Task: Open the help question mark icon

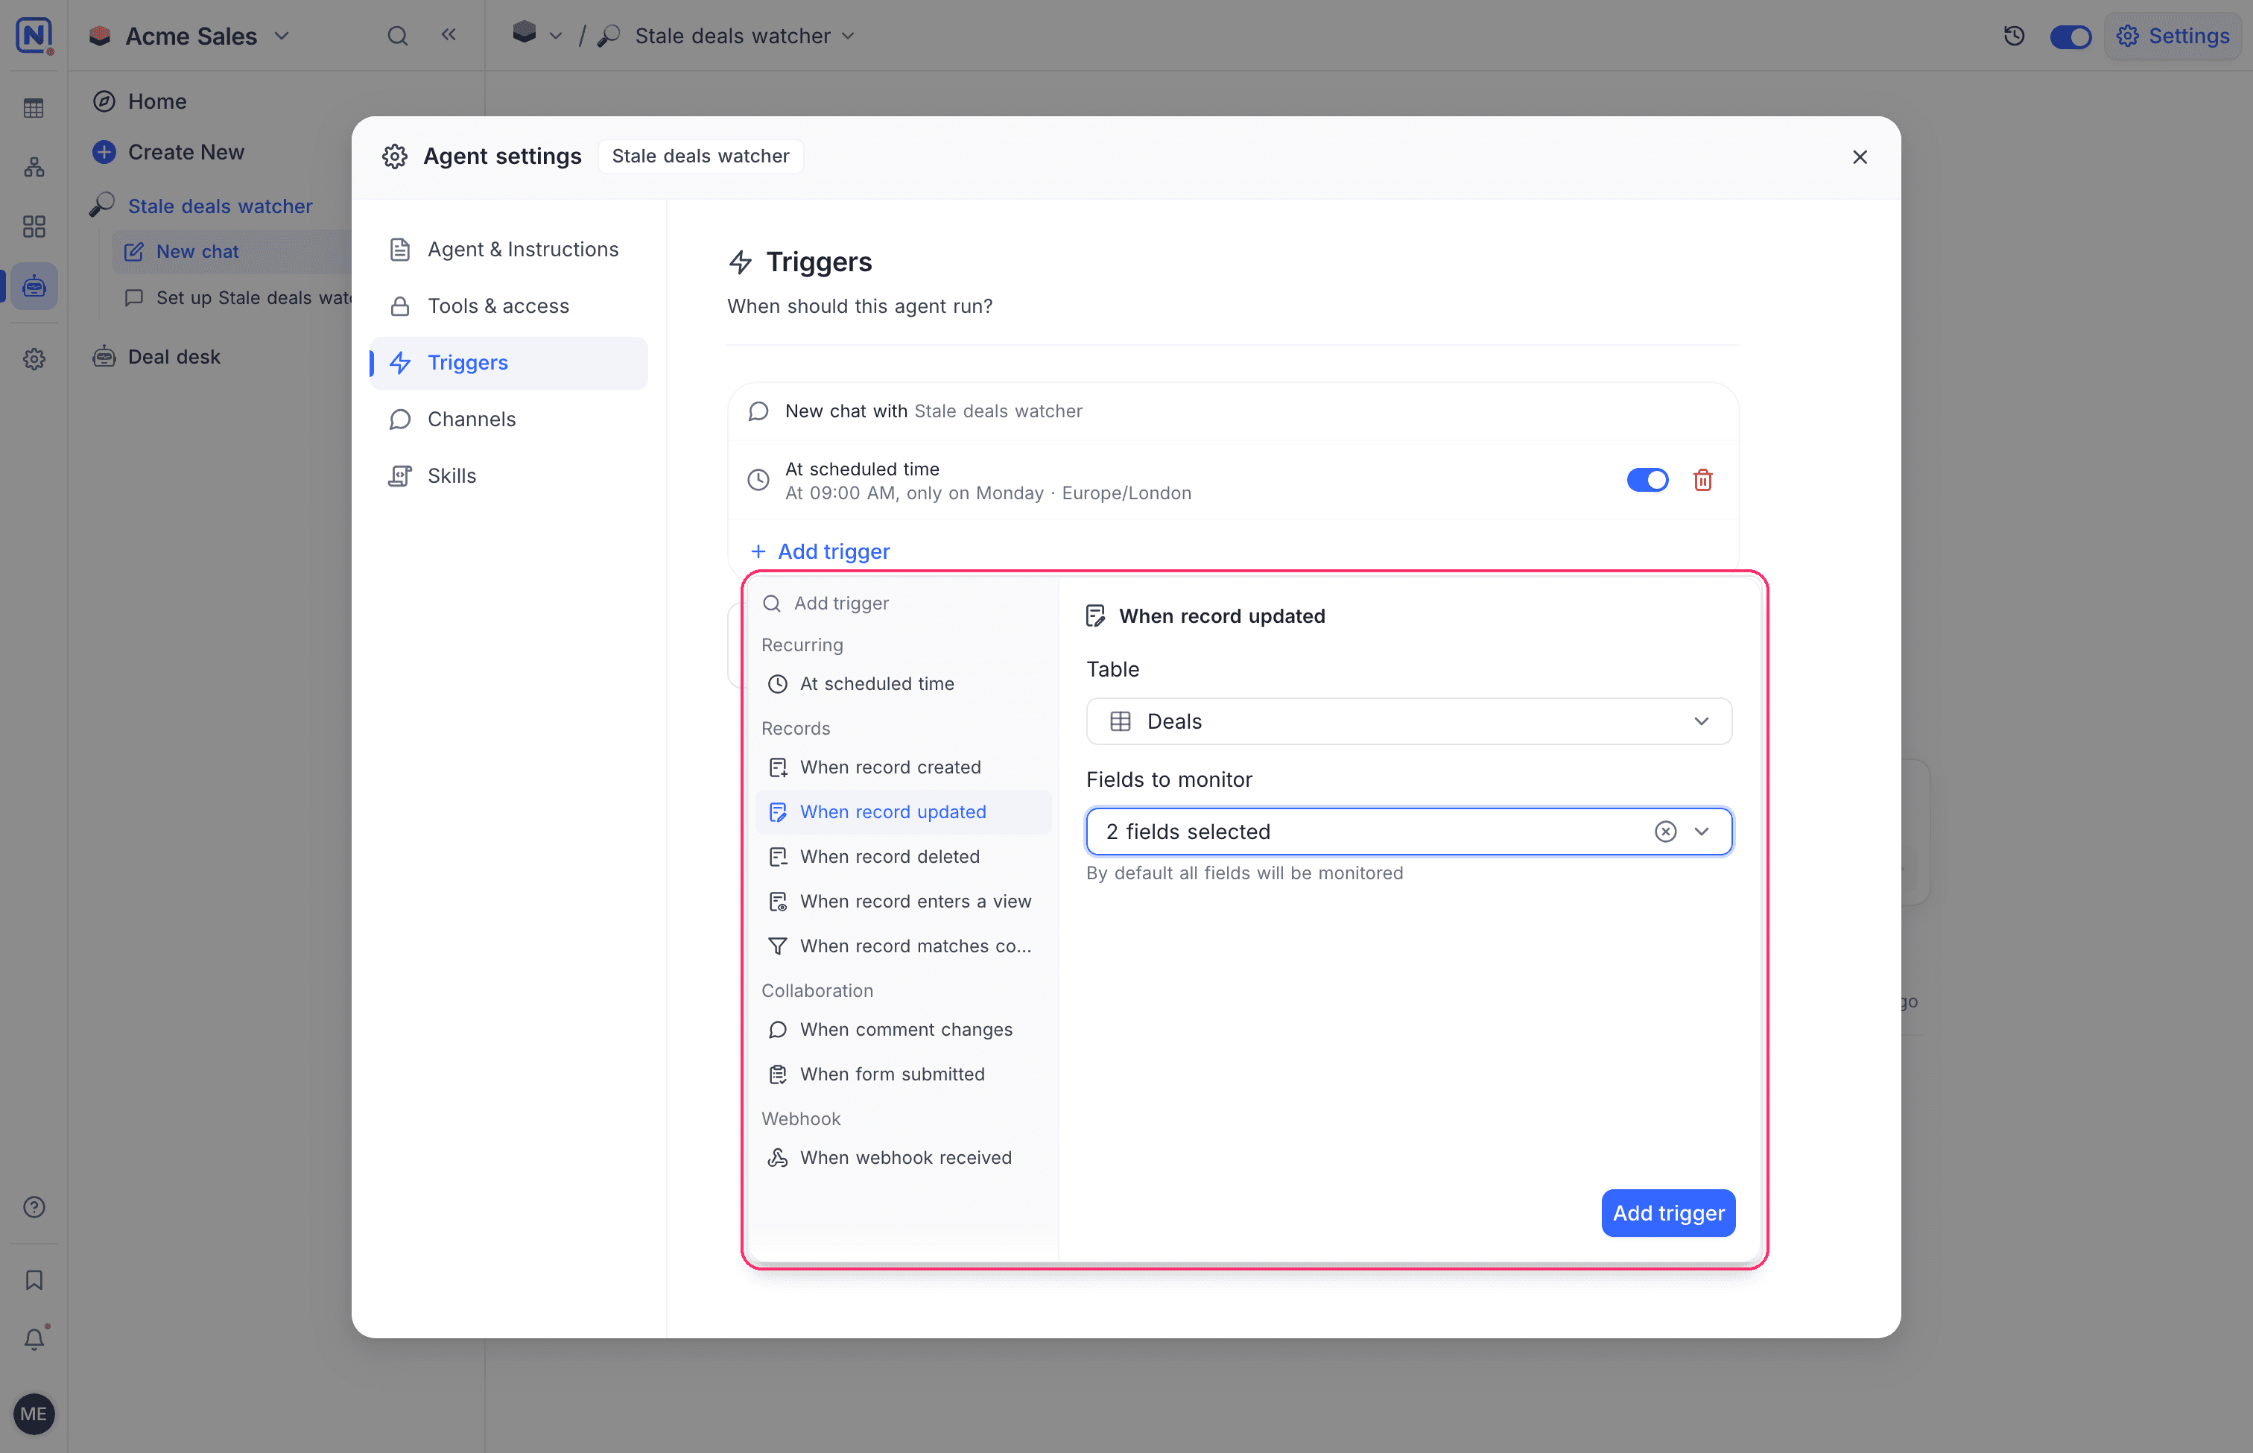Action: tap(34, 1208)
